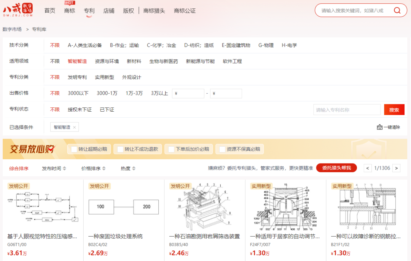411x261 pixels.
Task: Switch to the 版权 navigation tab
Action: tap(129, 11)
